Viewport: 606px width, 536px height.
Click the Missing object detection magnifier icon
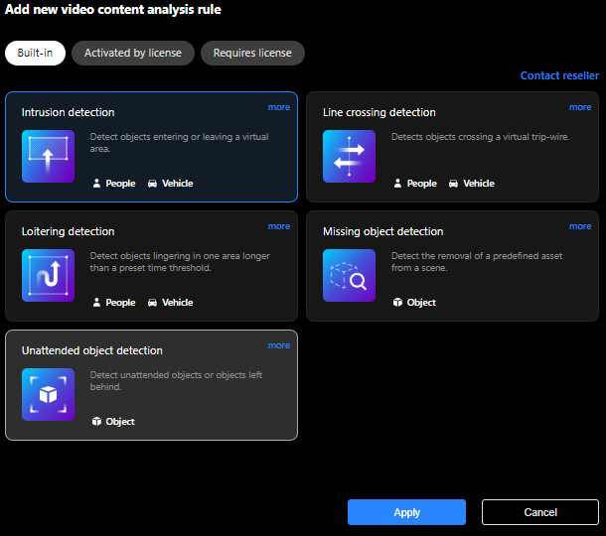coord(349,275)
